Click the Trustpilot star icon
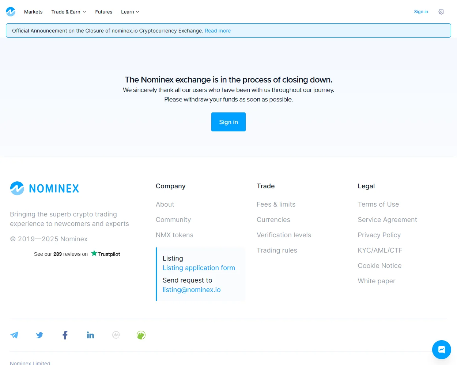Viewport: 457px width, 365px height. pos(94,253)
